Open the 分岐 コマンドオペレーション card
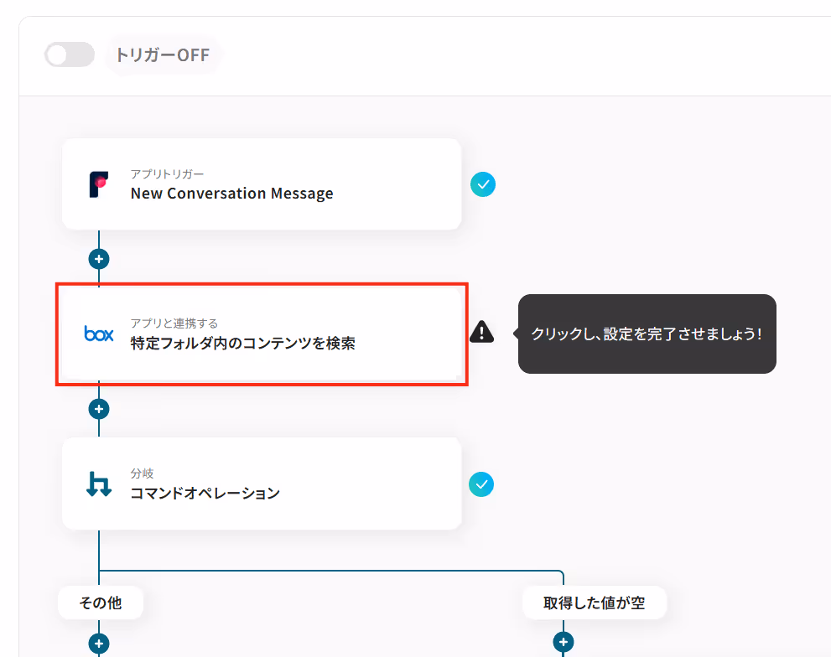Screen dimensions: 831x657 [262, 484]
